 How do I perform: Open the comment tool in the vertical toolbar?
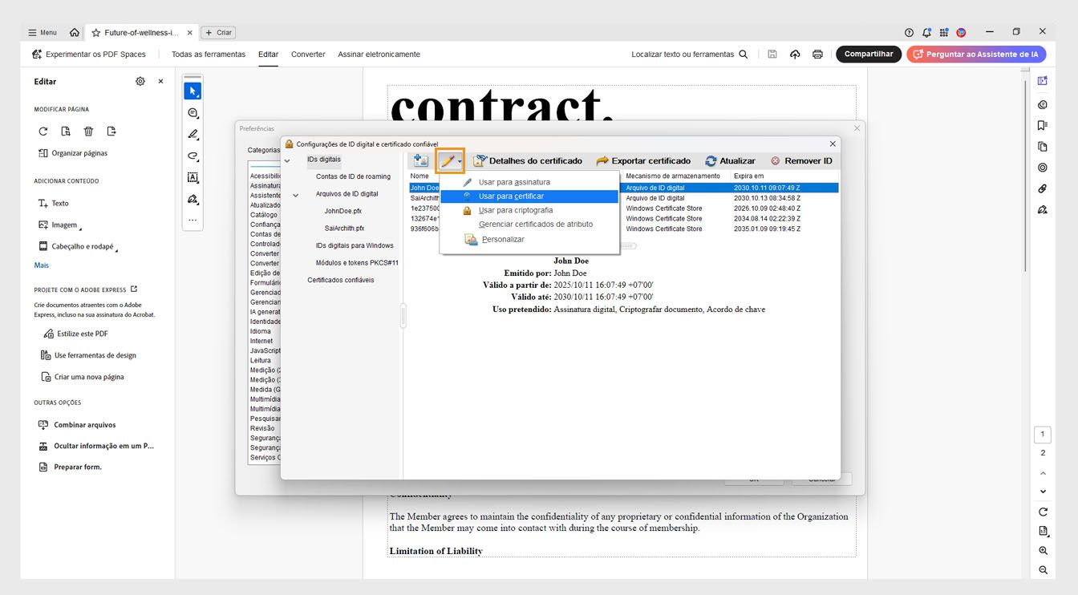[192, 112]
